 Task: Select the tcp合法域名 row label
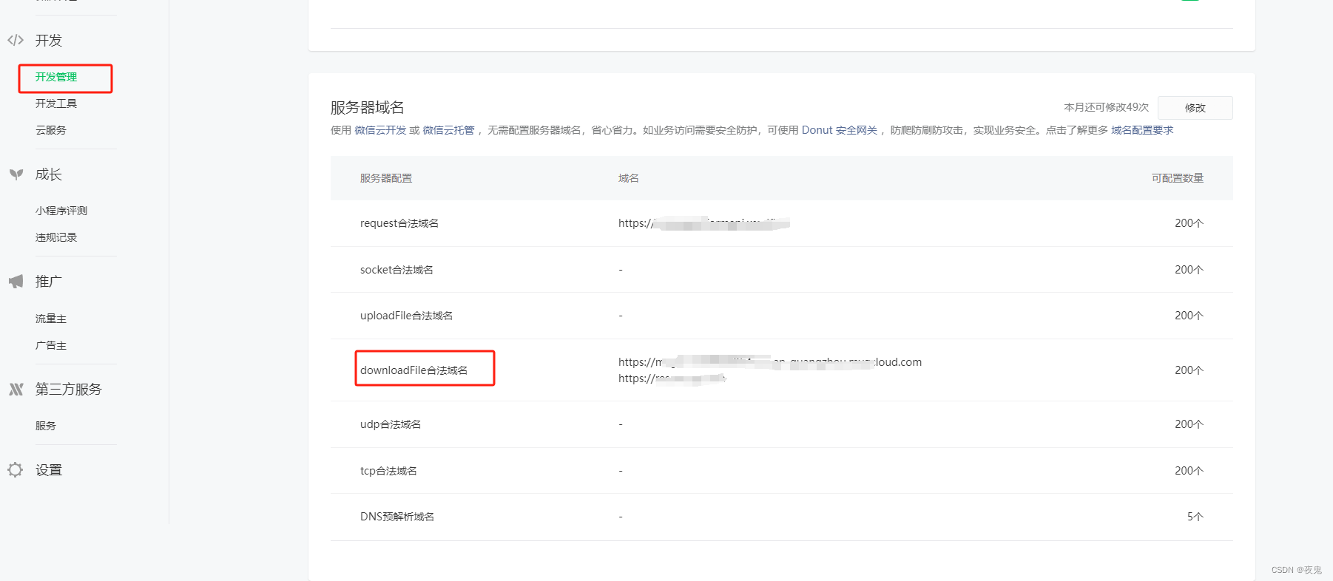[388, 471]
